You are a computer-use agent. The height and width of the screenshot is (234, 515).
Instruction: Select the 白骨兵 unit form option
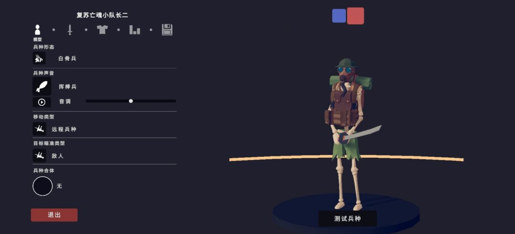(67, 59)
